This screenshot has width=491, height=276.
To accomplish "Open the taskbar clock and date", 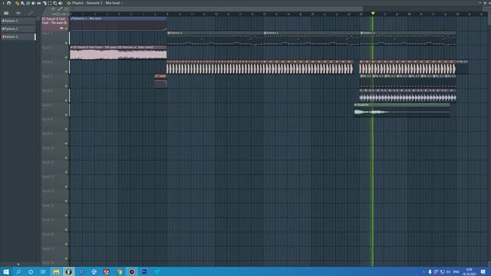I will click(x=470, y=272).
